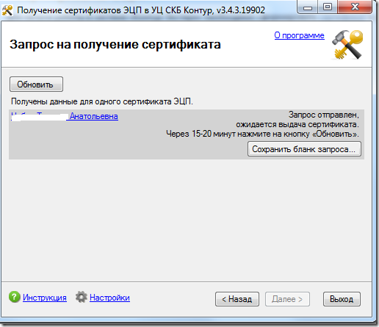Open the Инструкция link
Image resolution: width=379 pixels, height=327 pixels.
tap(45, 298)
